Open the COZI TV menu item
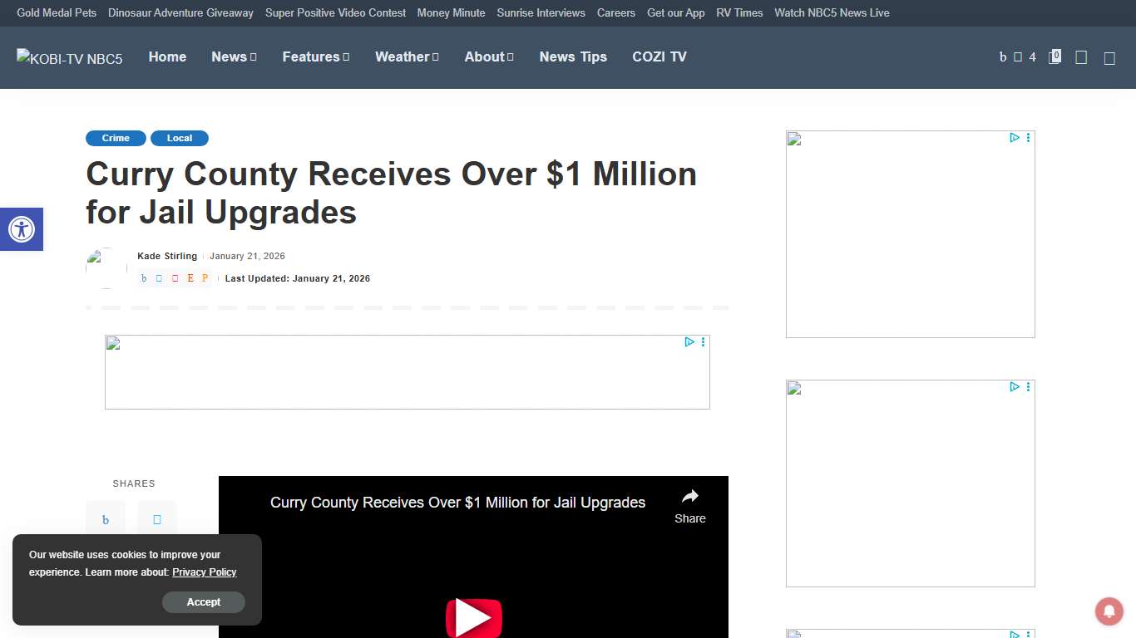 tap(659, 56)
